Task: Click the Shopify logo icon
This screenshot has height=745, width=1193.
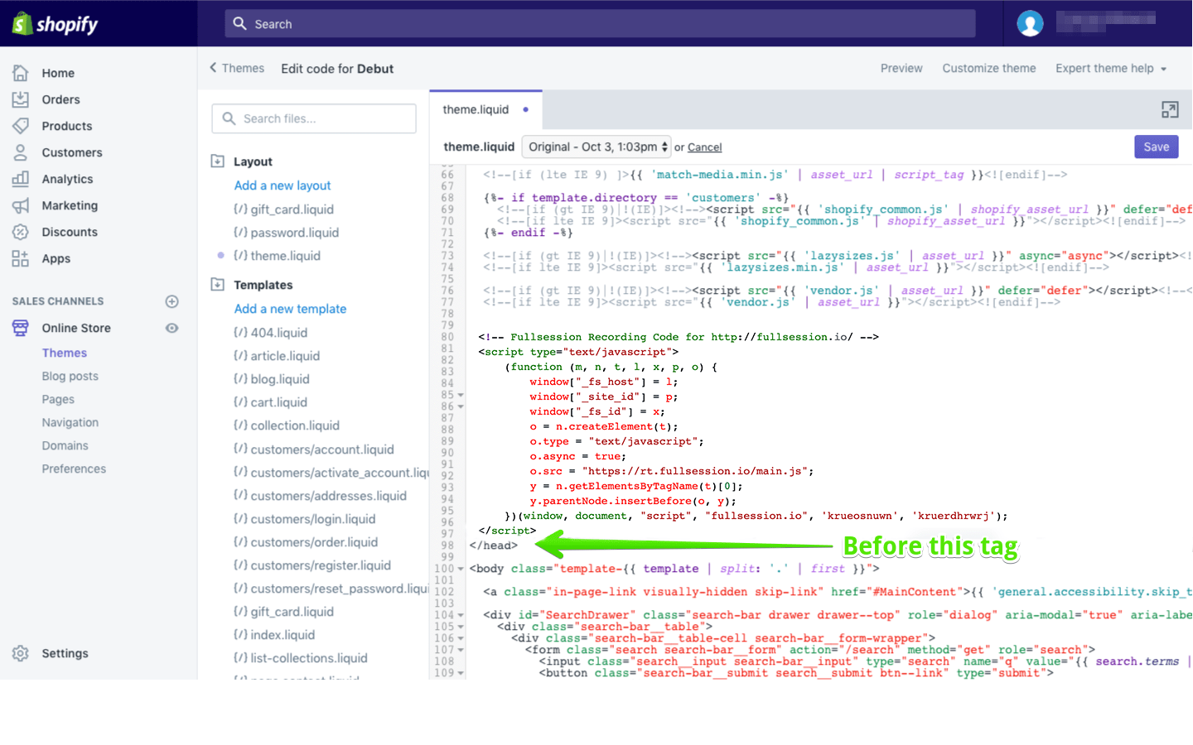Action: point(22,24)
